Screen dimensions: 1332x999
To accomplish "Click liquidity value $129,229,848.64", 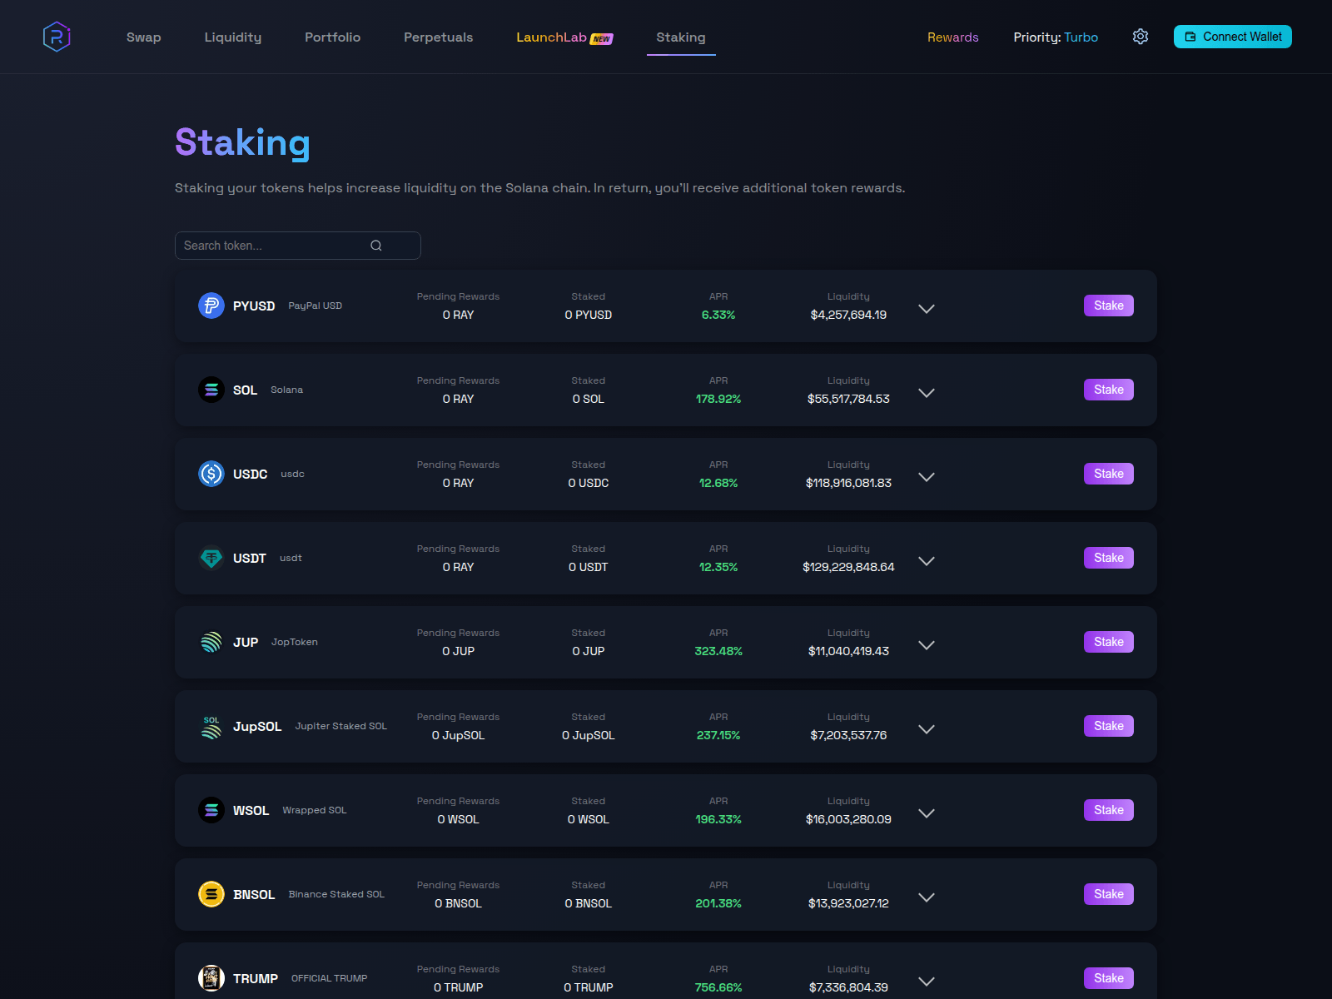I will (848, 567).
